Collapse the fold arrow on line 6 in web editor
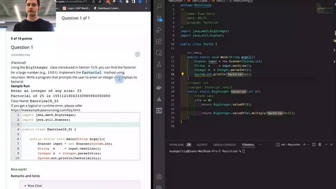 click(20, 139)
